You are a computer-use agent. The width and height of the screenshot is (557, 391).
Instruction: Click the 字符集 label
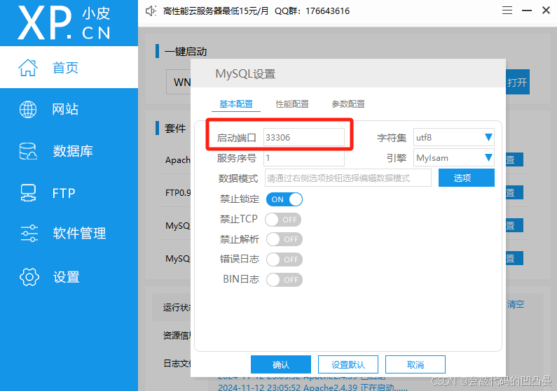(x=392, y=138)
